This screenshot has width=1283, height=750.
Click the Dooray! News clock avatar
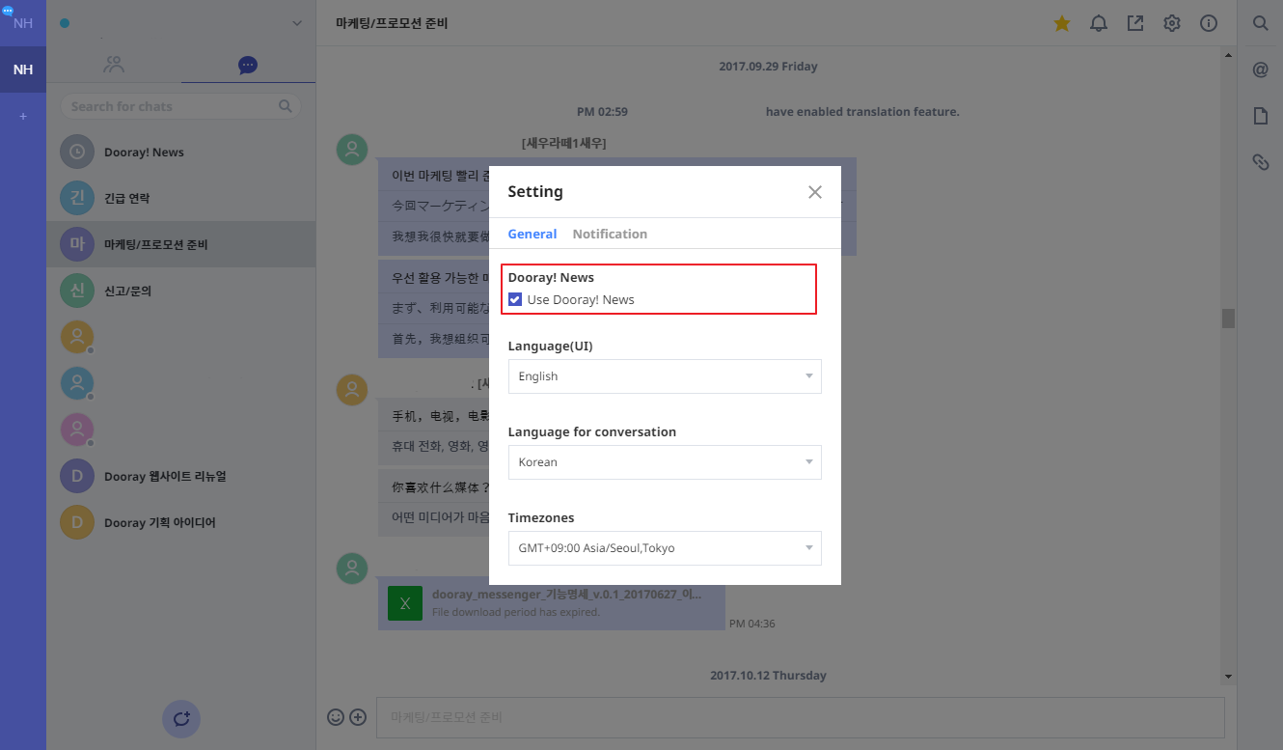(77, 152)
